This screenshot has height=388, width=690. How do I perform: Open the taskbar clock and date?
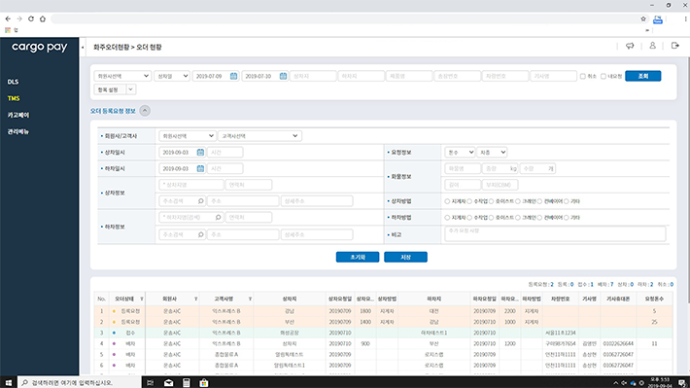click(659, 382)
